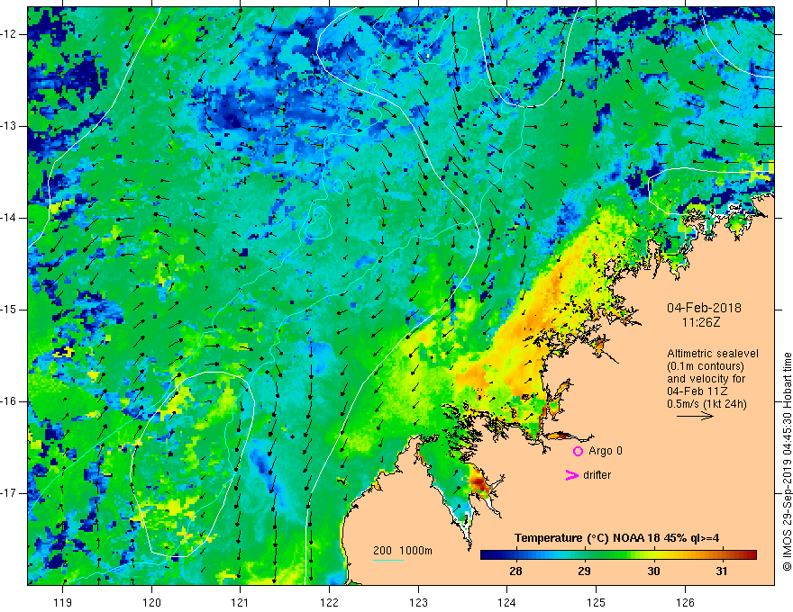Click the magenta drifter arrow symbol
Screen dimensions: 793x612
pyautogui.click(x=572, y=475)
